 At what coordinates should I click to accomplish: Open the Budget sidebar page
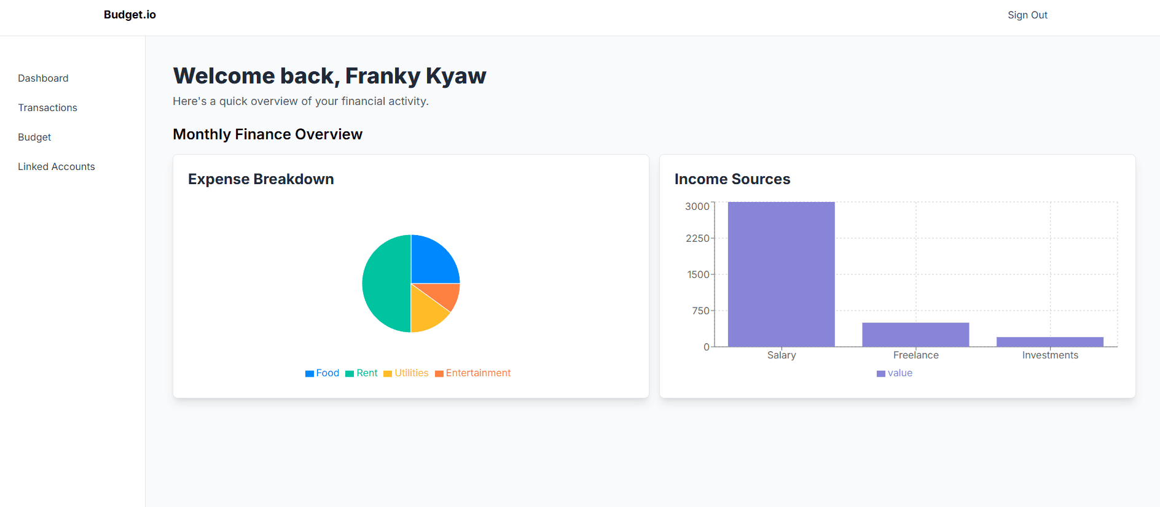34,137
